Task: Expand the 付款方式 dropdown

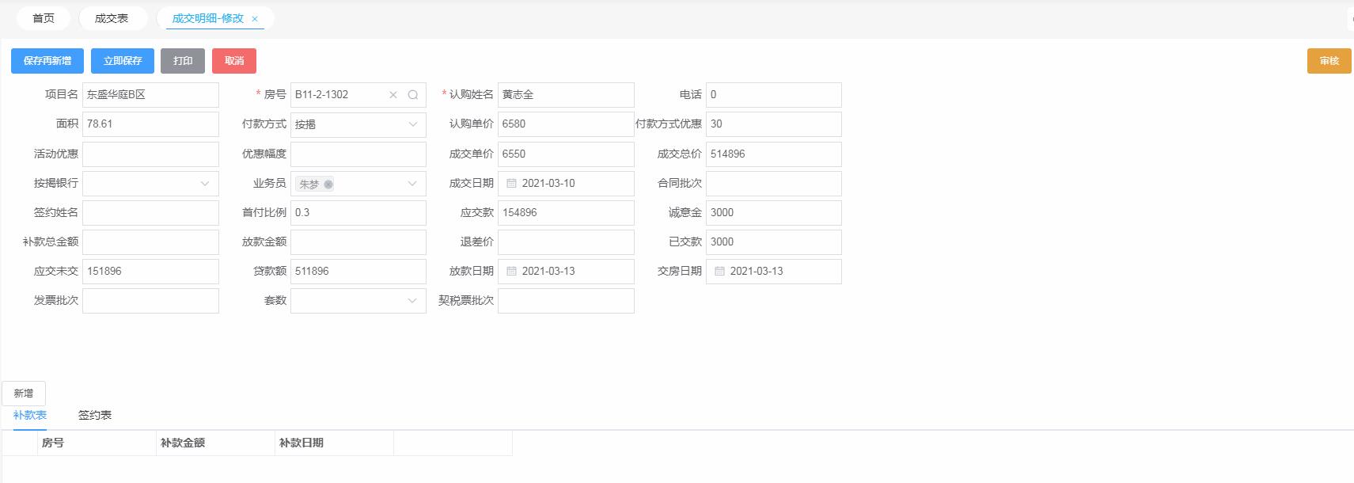Action: 412,124
